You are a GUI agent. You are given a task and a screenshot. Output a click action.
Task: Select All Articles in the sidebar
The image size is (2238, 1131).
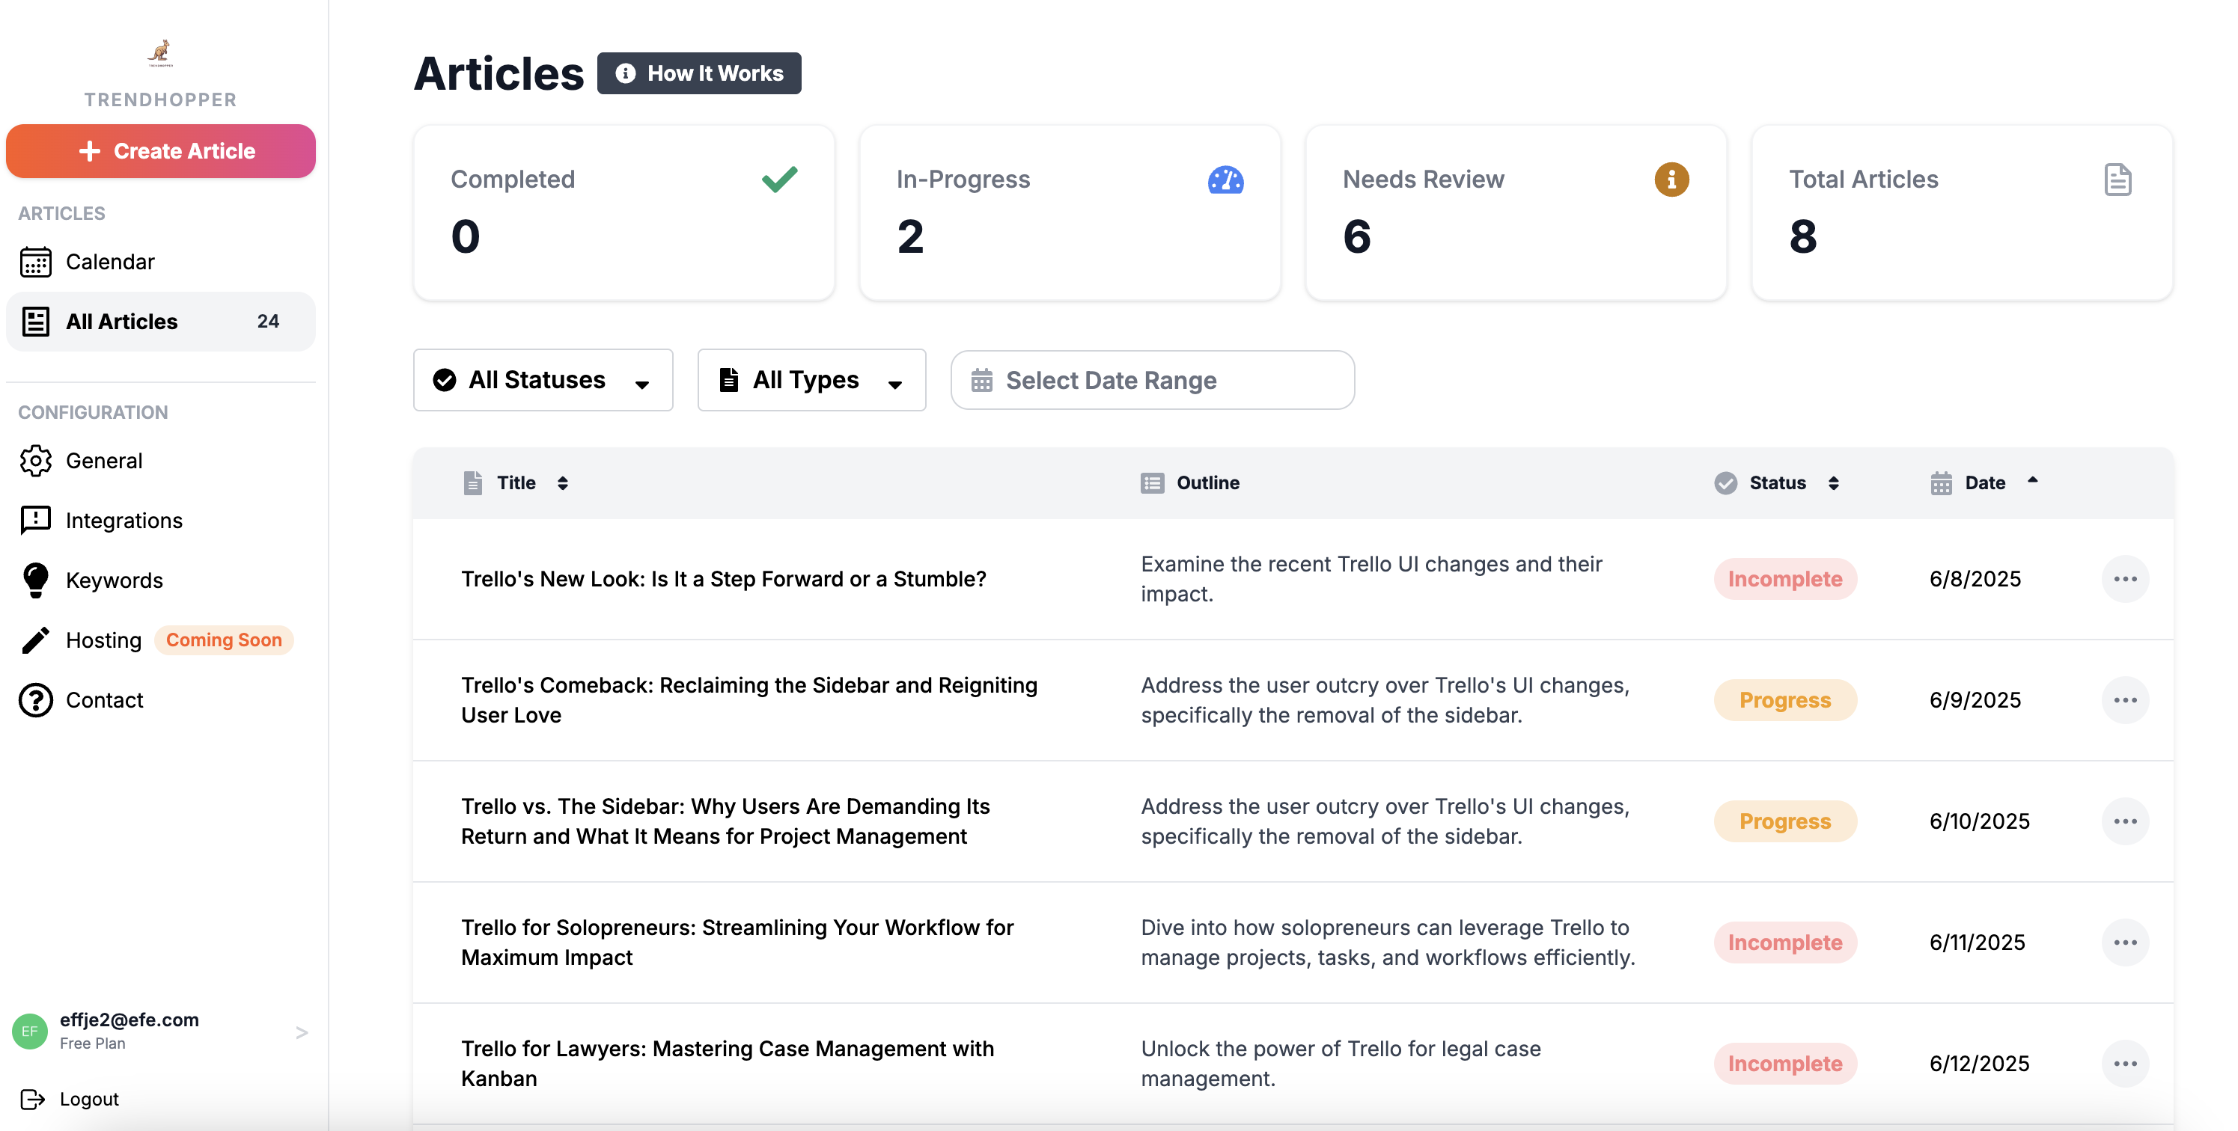pyautogui.click(x=161, y=321)
